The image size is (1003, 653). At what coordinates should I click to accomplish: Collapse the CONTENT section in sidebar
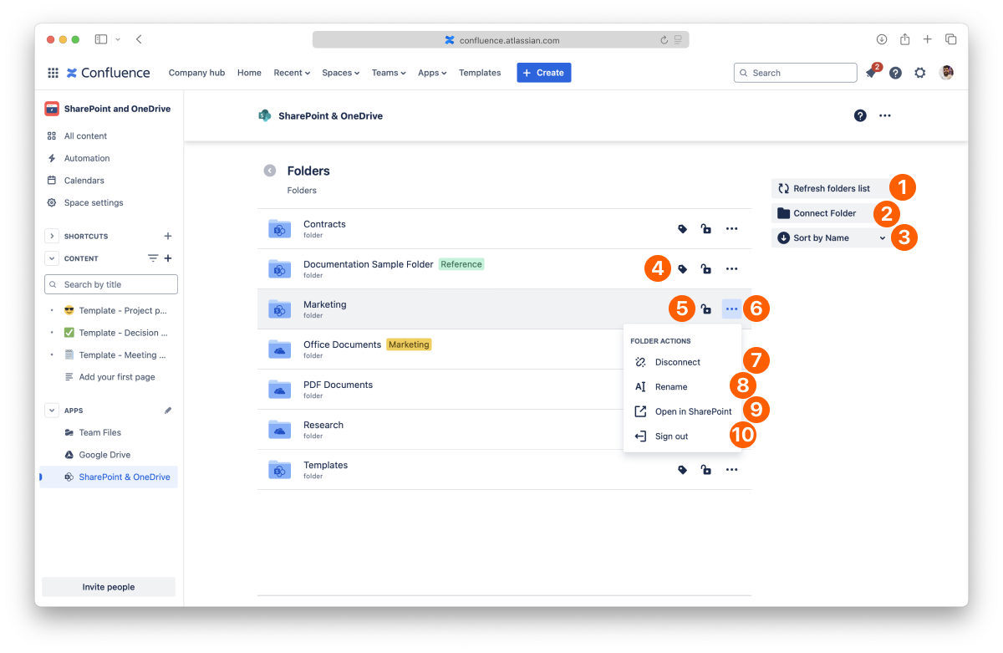pyautogui.click(x=52, y=258)
